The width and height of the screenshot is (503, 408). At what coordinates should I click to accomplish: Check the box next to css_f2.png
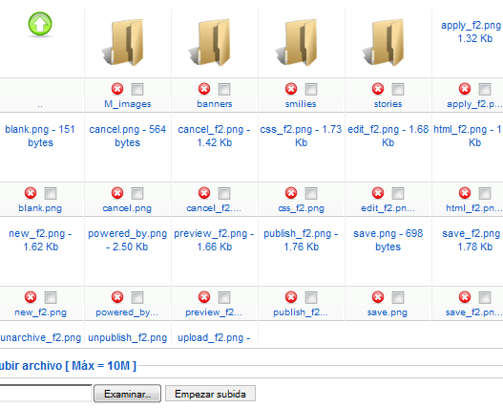coord(311,193)
